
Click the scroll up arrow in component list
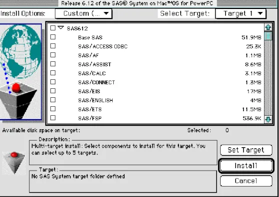tap(268, 27)
